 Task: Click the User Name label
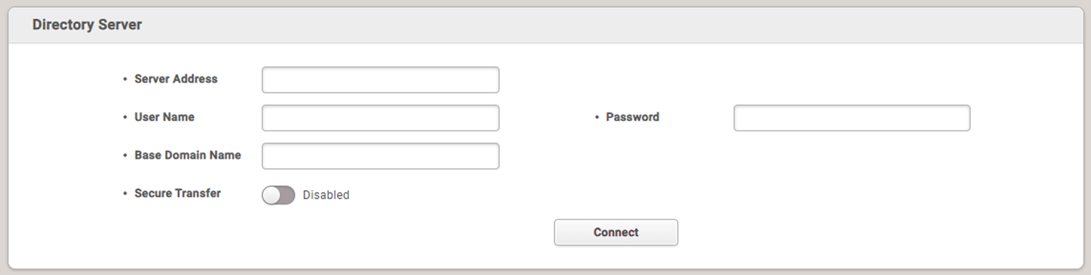(x=164, y=117)
